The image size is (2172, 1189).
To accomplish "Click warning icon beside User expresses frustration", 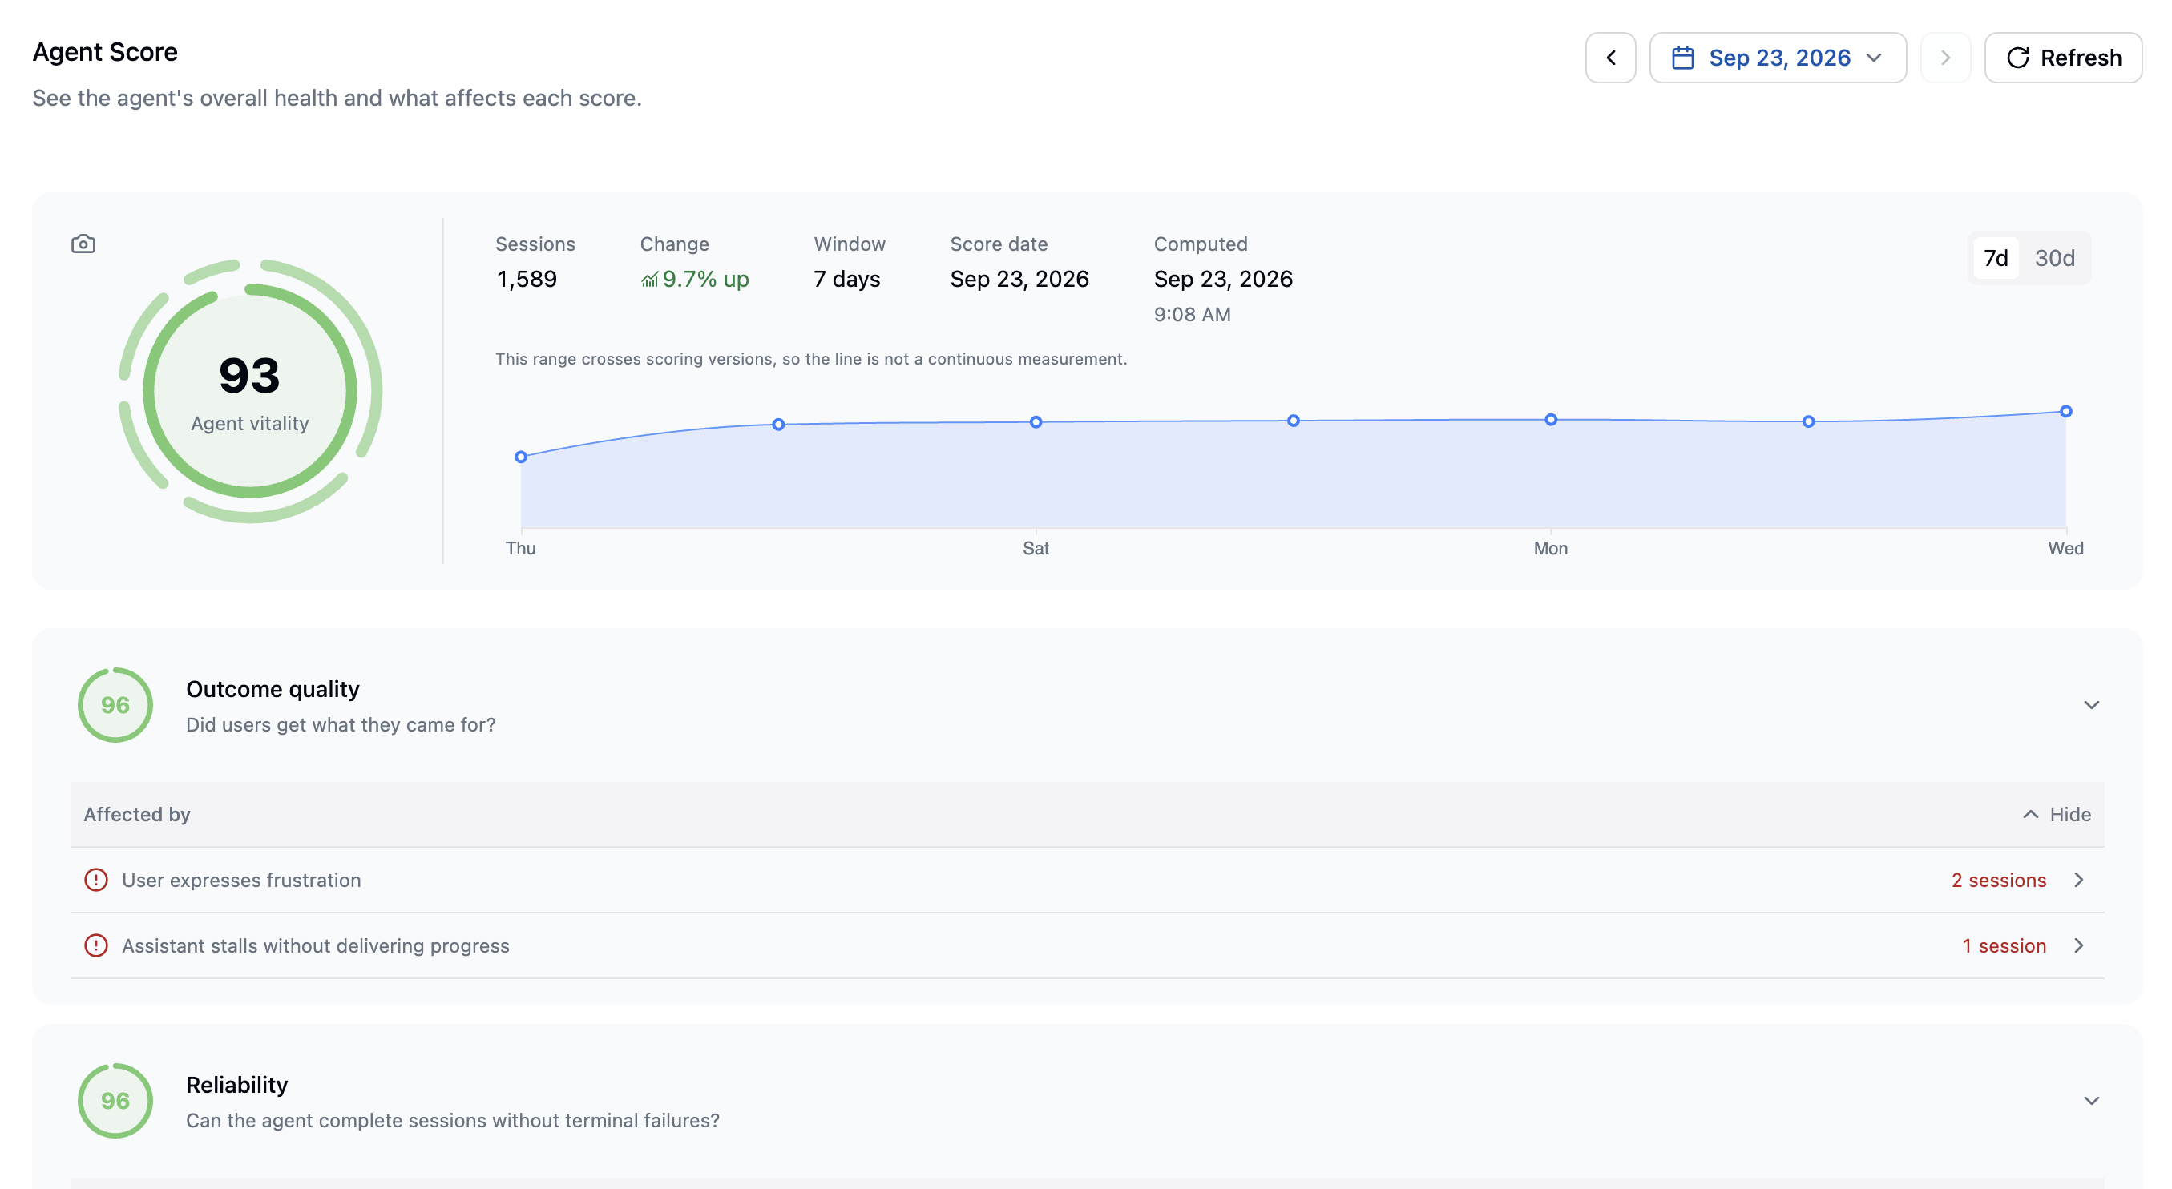I will pyautogui.click(x=96, y=880).
